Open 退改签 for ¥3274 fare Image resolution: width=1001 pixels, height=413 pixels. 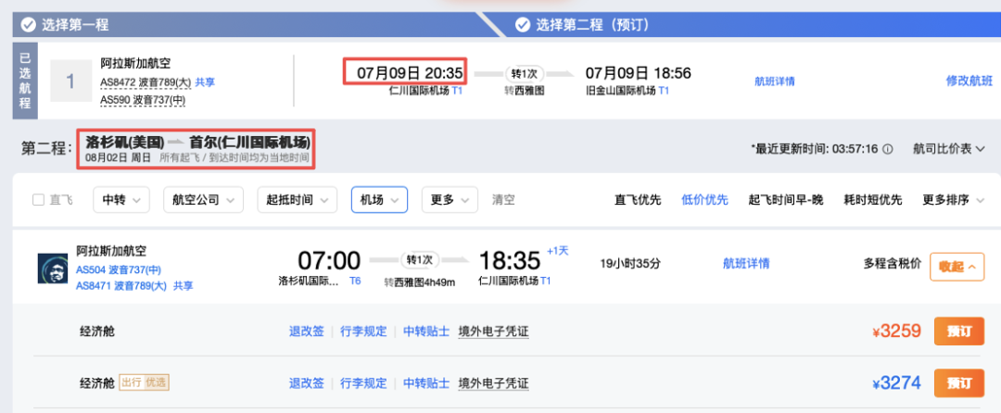tap(307, 383)
